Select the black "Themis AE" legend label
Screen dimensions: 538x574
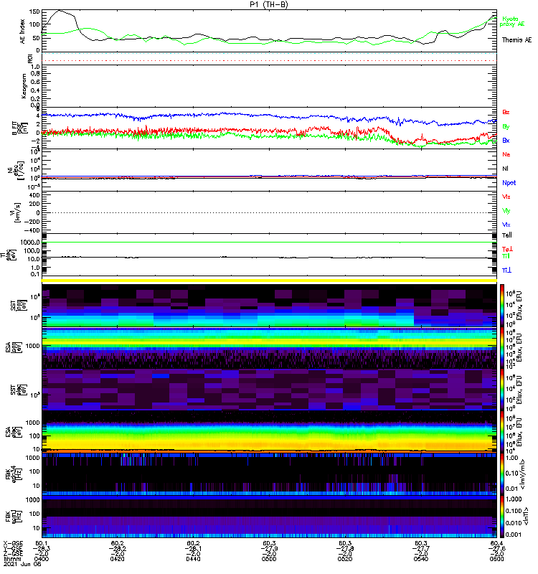point(516,40)
